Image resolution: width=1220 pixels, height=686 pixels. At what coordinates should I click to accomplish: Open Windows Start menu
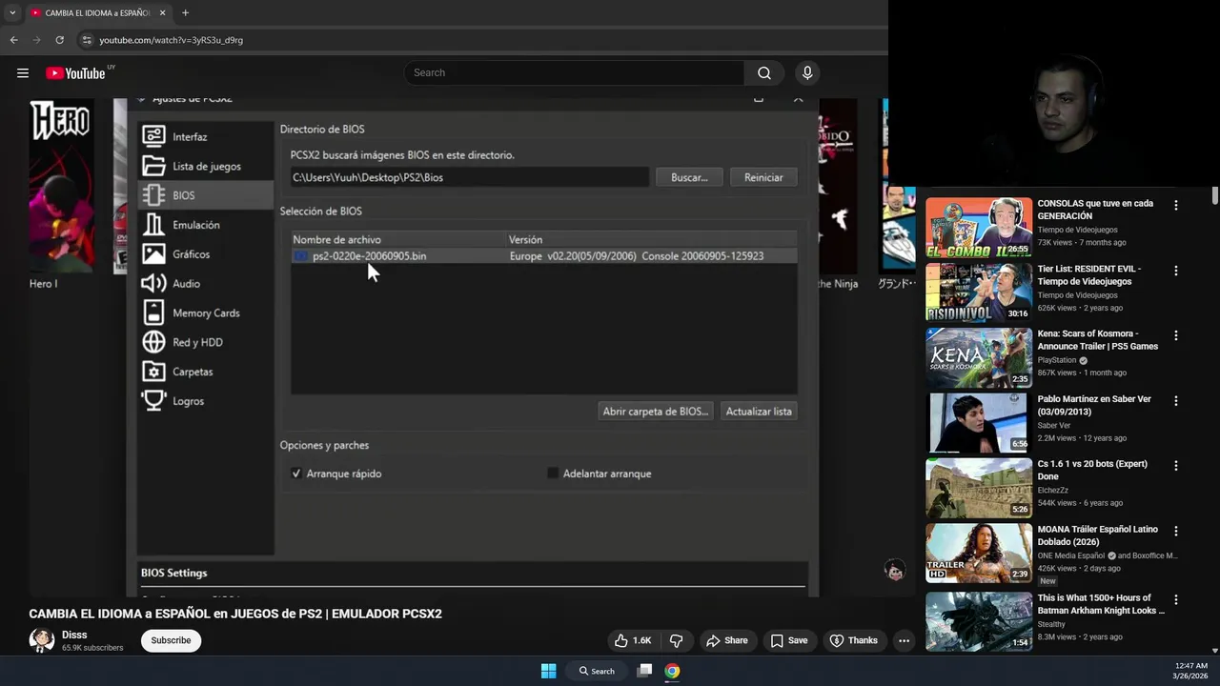[x=549, y=671]
